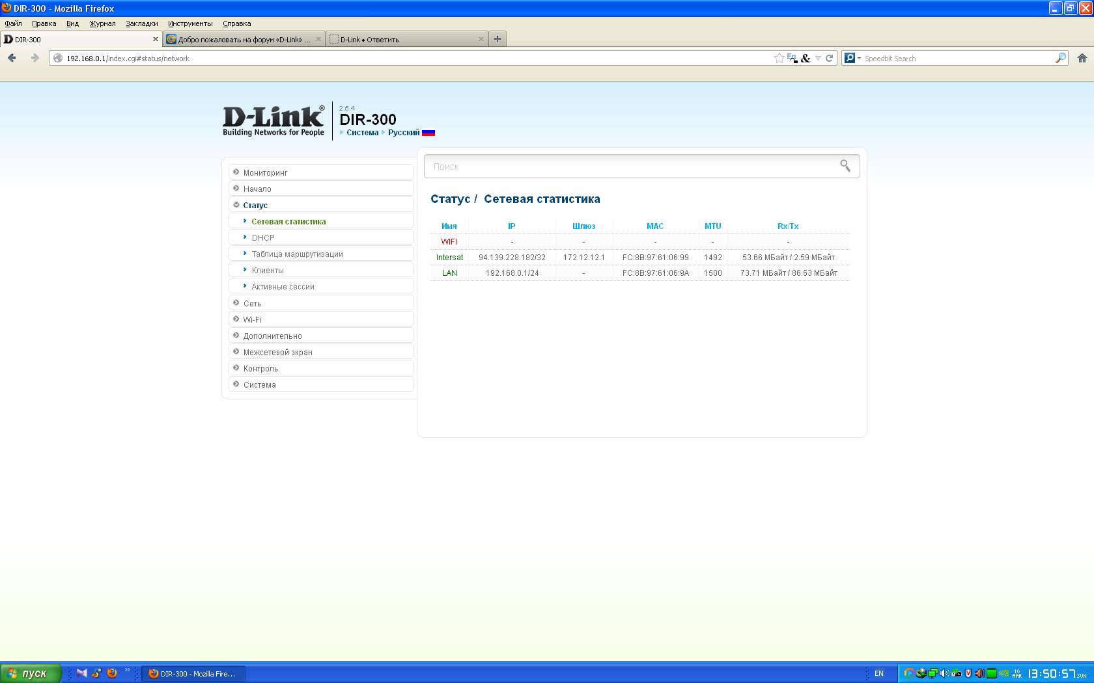Click the router search magnifier icon
This screenshot has height=683, width=1094.
coord(845,166)
